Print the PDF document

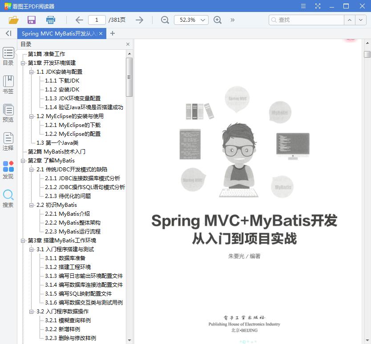[x=50, y=20]
